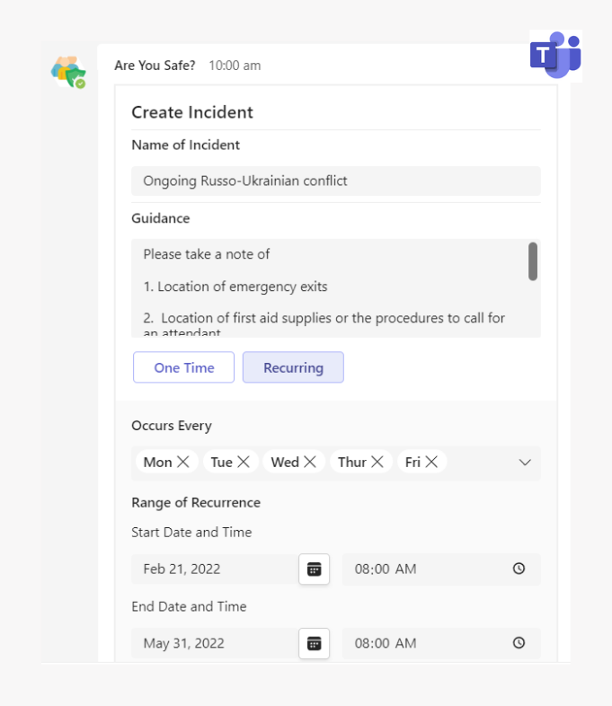Click the end time clock icon
612x706 pixels.
[x=519, y=643]
